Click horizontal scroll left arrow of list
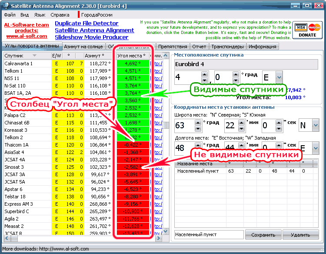The width and height of the screenshot is (326, 254). 7,238
